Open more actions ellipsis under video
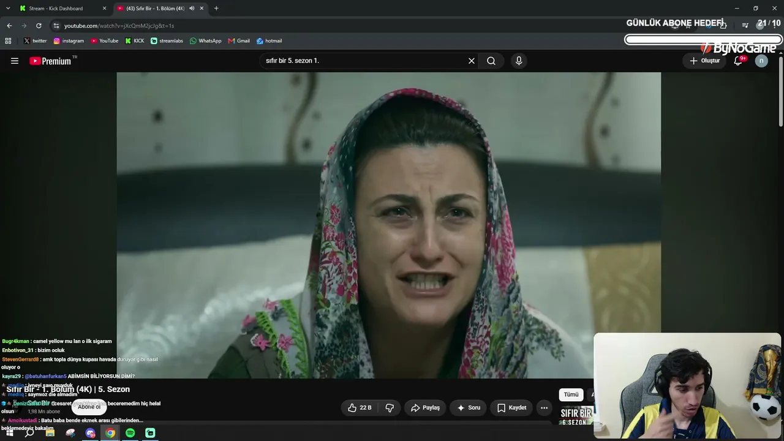Image resolution: width=784 pixels, height=441 pixels. point(544,407)
